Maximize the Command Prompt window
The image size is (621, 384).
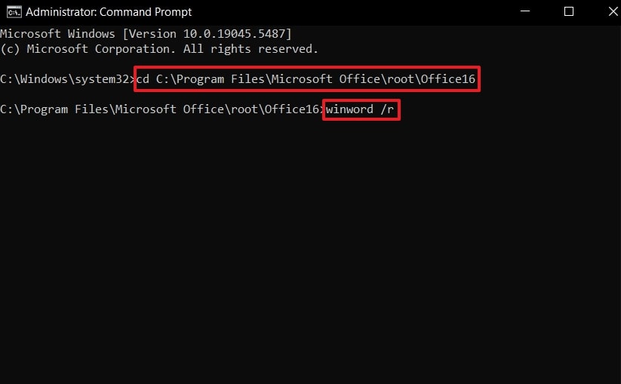[568, 11]
